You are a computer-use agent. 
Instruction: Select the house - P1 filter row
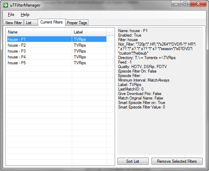[57, 39]
